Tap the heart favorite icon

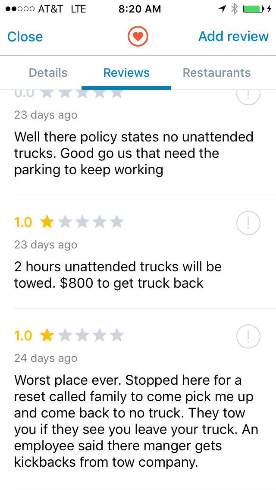pyautogui.click(x=138, y=37)
